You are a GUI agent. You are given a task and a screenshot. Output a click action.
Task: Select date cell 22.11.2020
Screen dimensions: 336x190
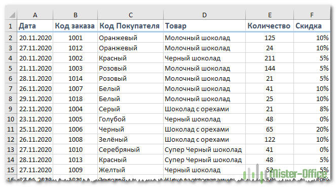(35, 109)
